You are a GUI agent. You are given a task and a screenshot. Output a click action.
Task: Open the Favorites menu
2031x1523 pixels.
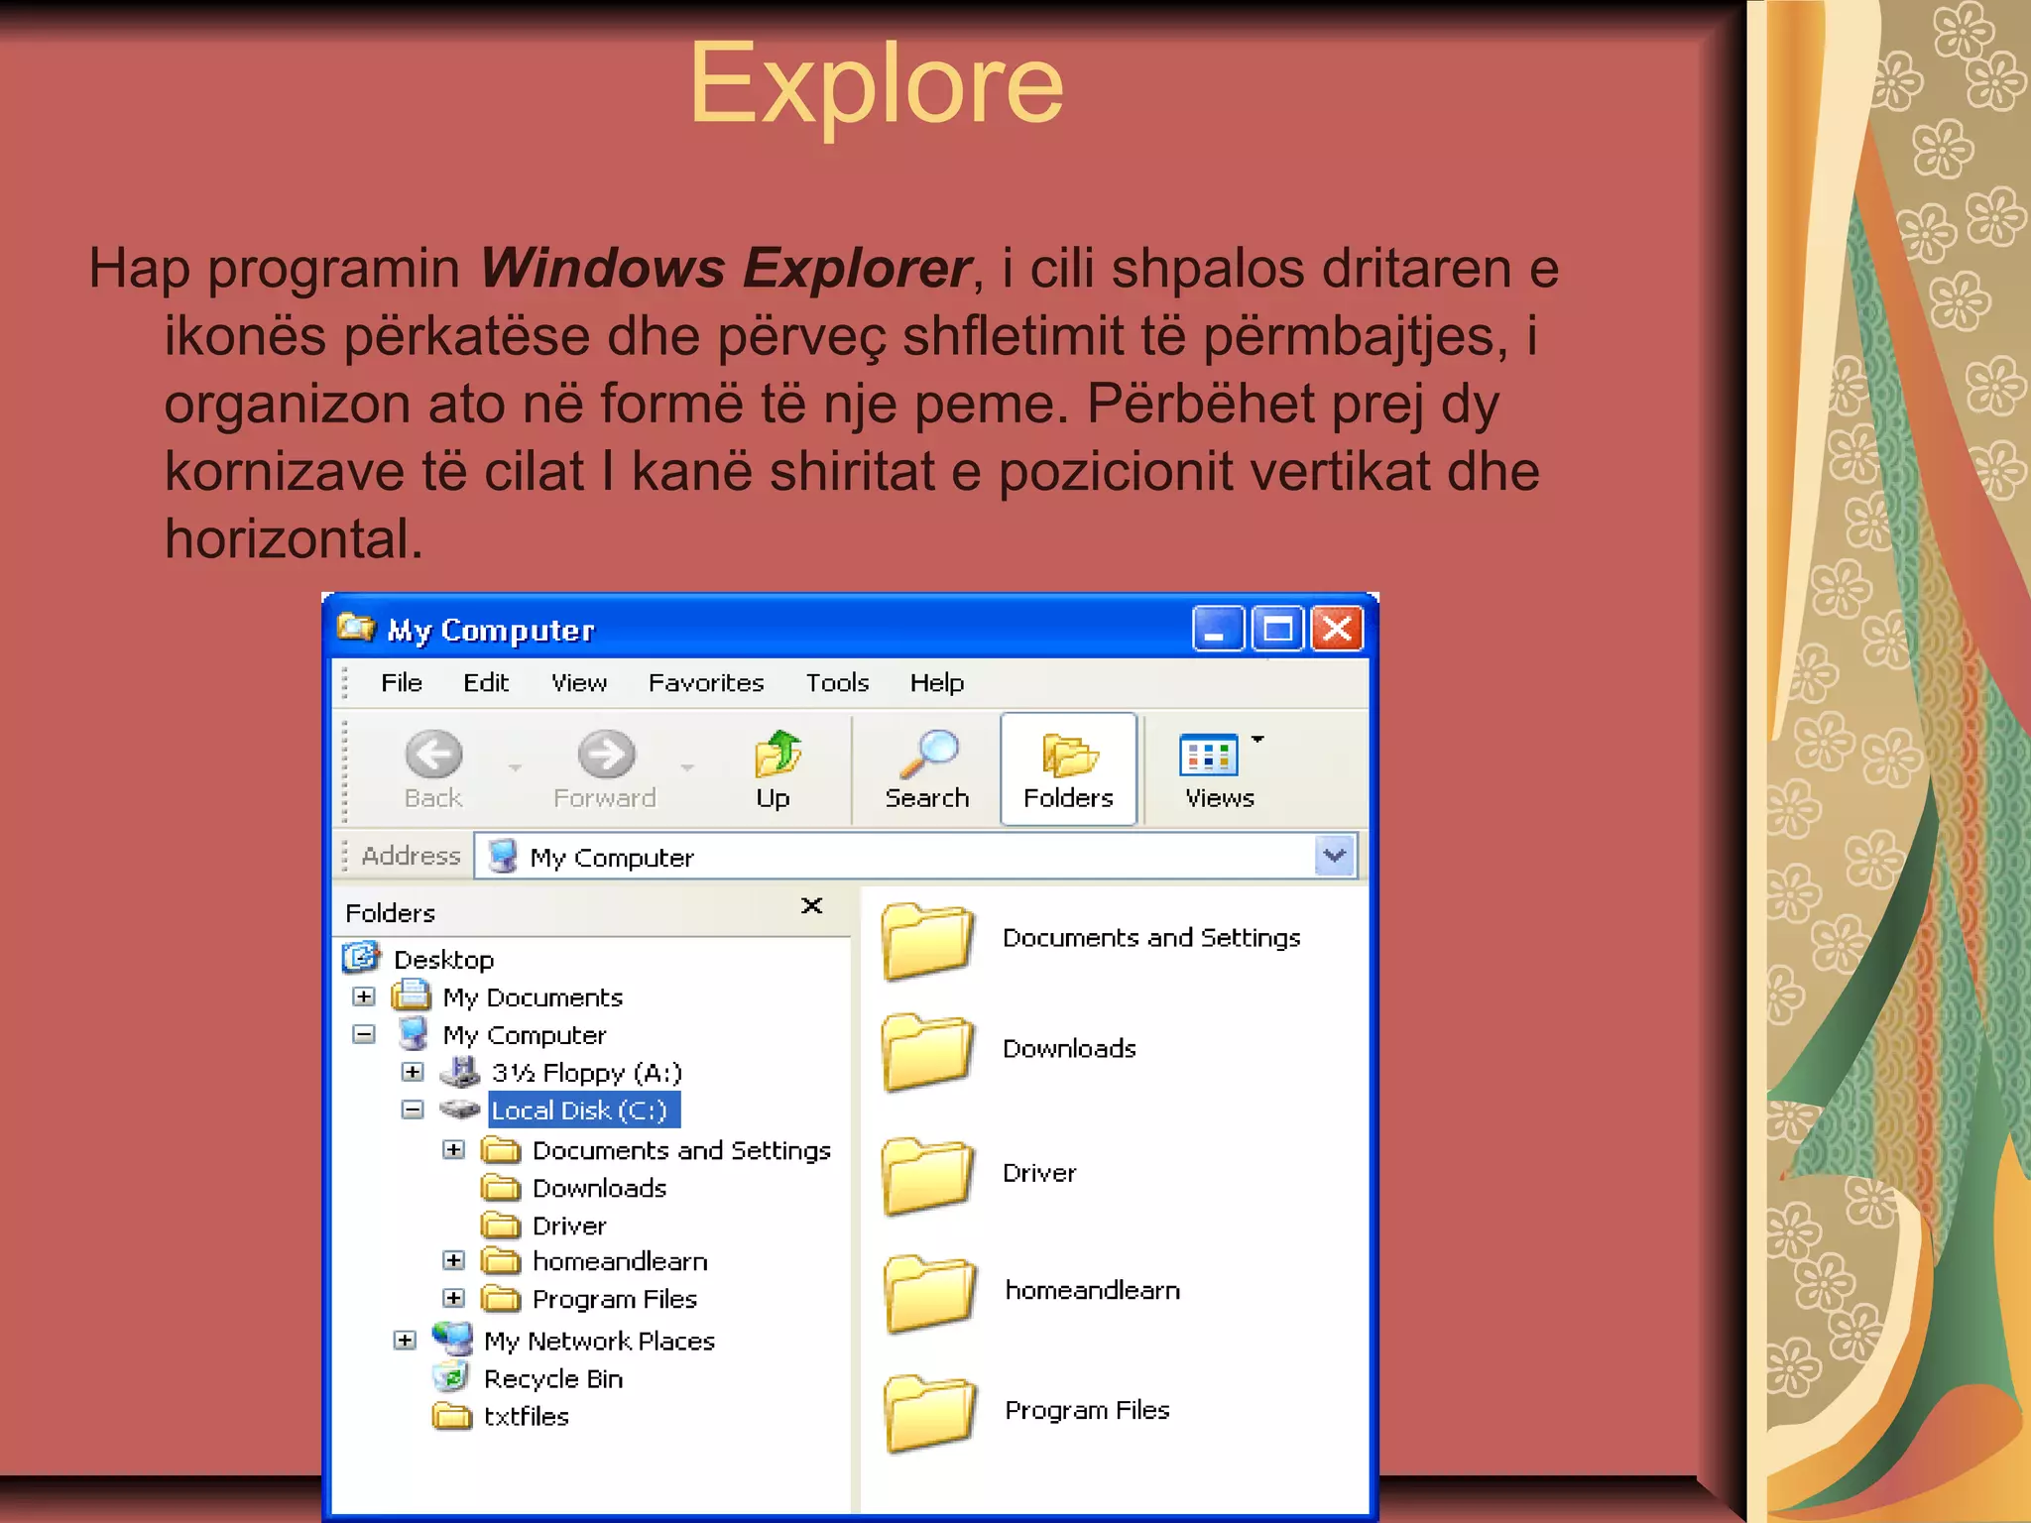pos(705,683)
